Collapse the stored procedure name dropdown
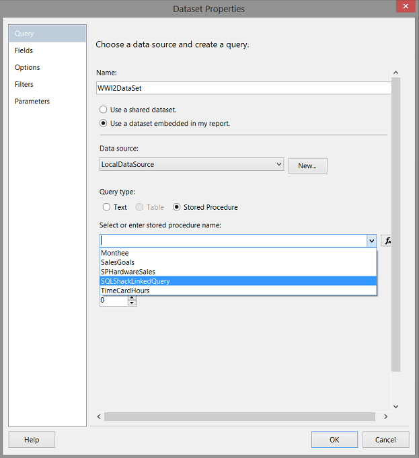419x458 pixels. [x=371, y=240]
